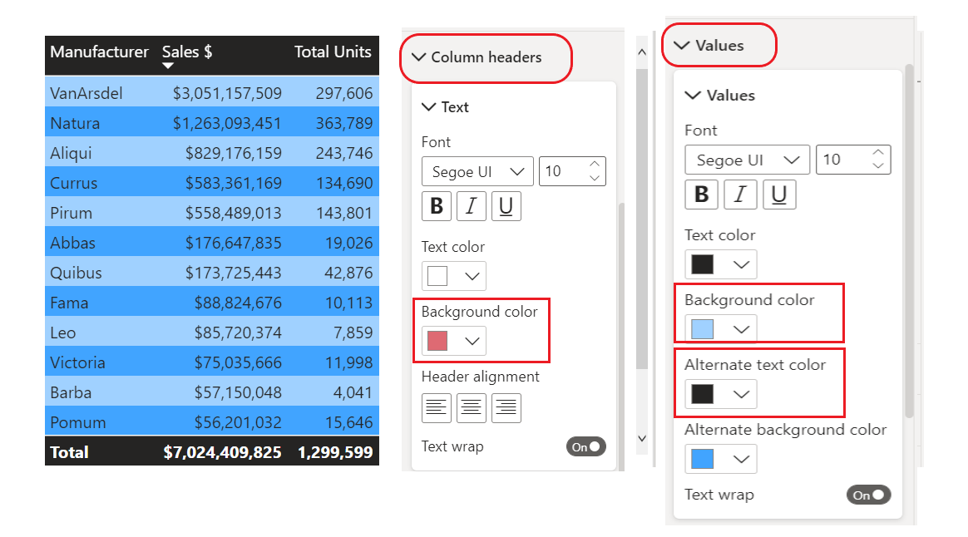Open Values Background color dropdown arrow

pyautogui.click(x=741, y=329)
